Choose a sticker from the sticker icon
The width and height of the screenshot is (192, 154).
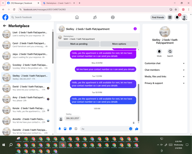[x=70, y=129]
